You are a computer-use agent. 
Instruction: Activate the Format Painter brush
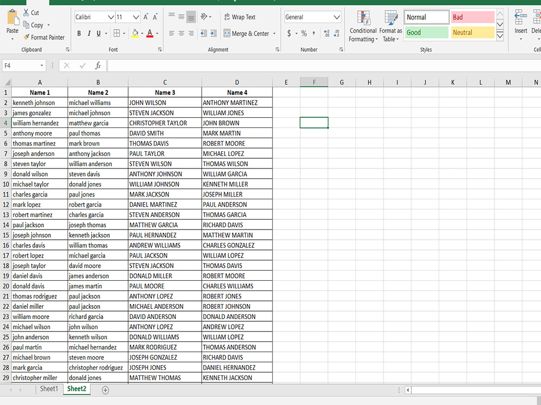[x=26, y=37]
